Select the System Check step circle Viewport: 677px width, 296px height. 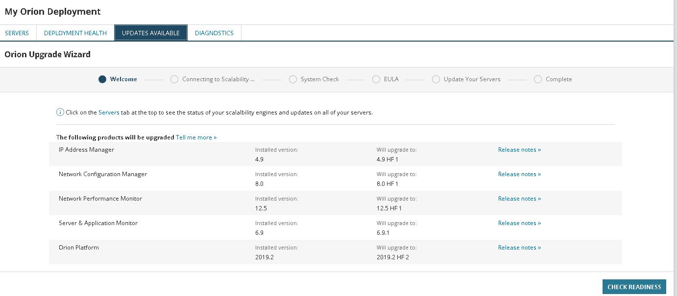point(293,79)
